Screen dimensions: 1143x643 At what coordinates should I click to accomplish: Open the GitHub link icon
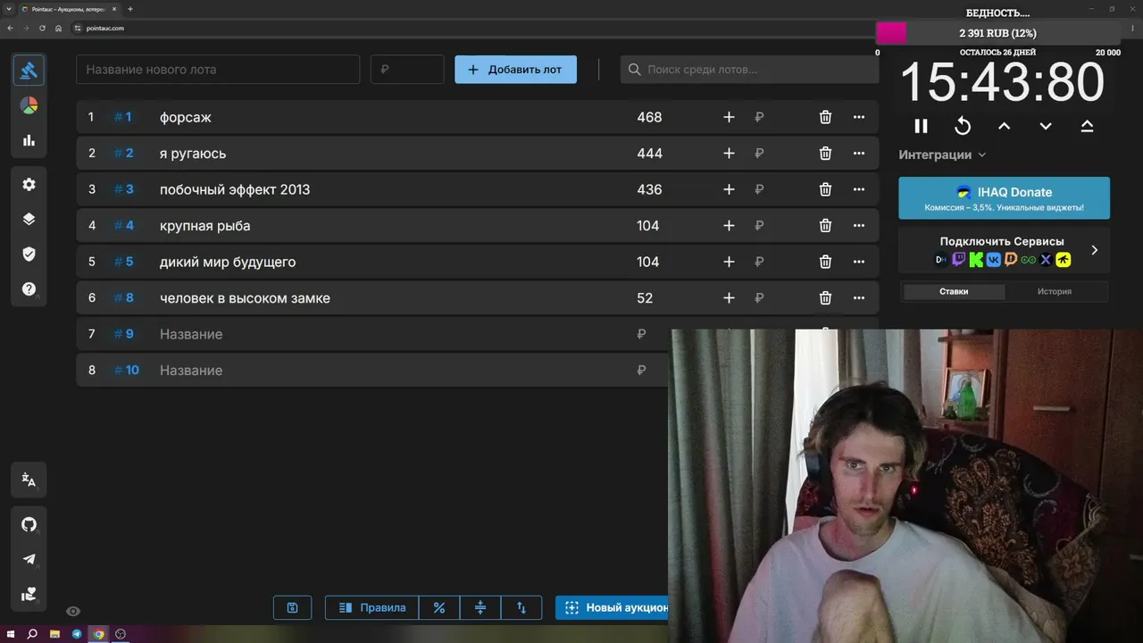tap(29, 524)
